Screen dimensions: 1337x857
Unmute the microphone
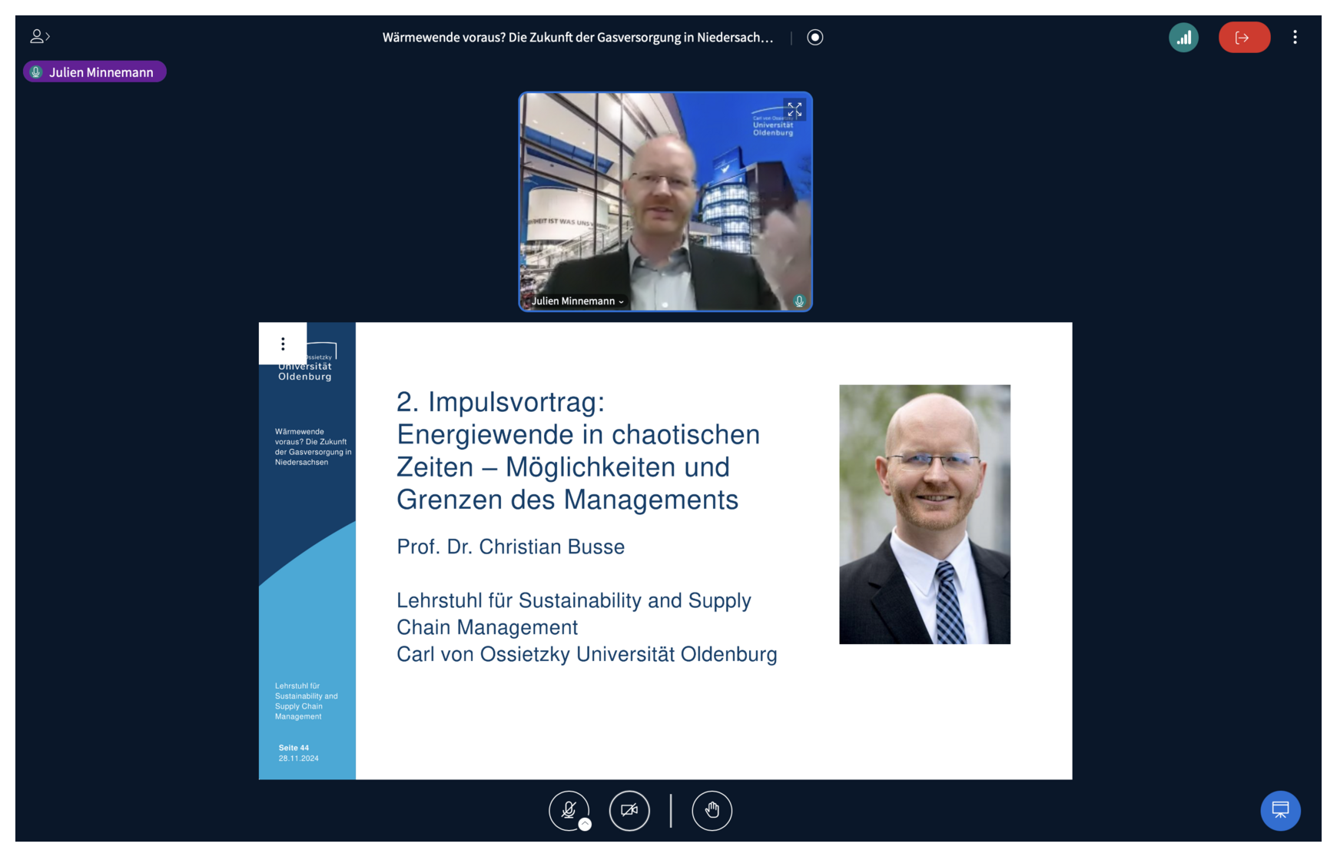[568, 810]
